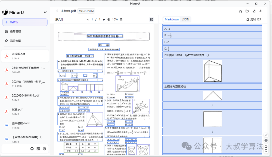Open the settings gear in the sidebar
Image resolution: width=272 pixels, height=157 pixels.
(x=44, y=149)
